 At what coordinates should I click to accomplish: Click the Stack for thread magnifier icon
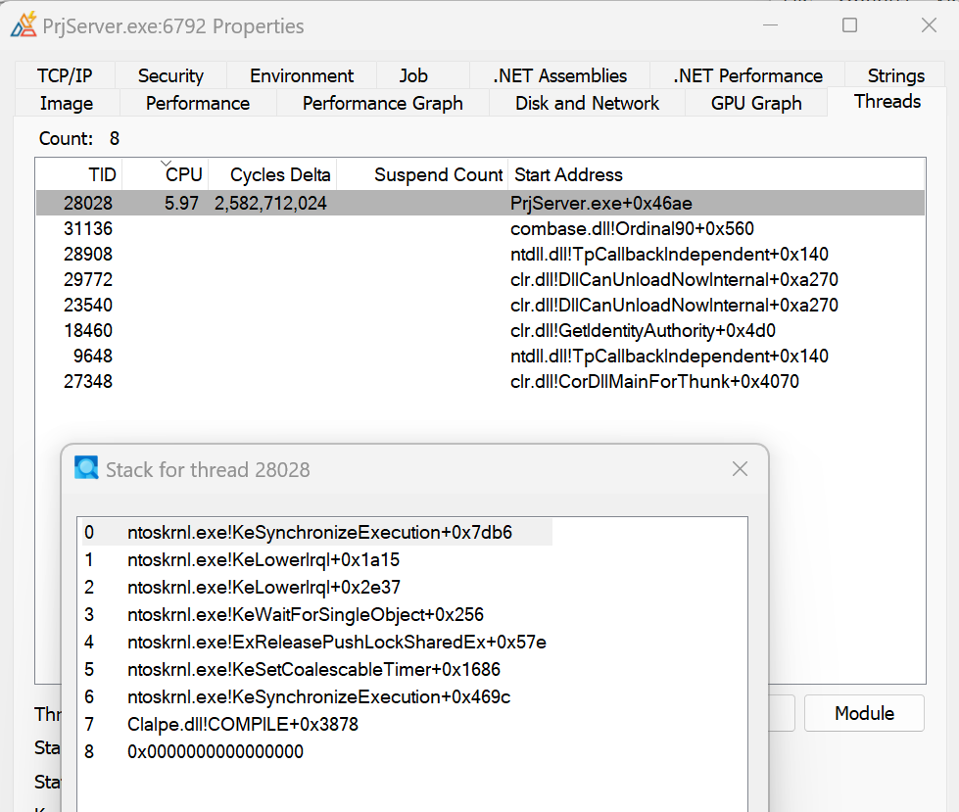pyautogui.click(x=86, y=469)
